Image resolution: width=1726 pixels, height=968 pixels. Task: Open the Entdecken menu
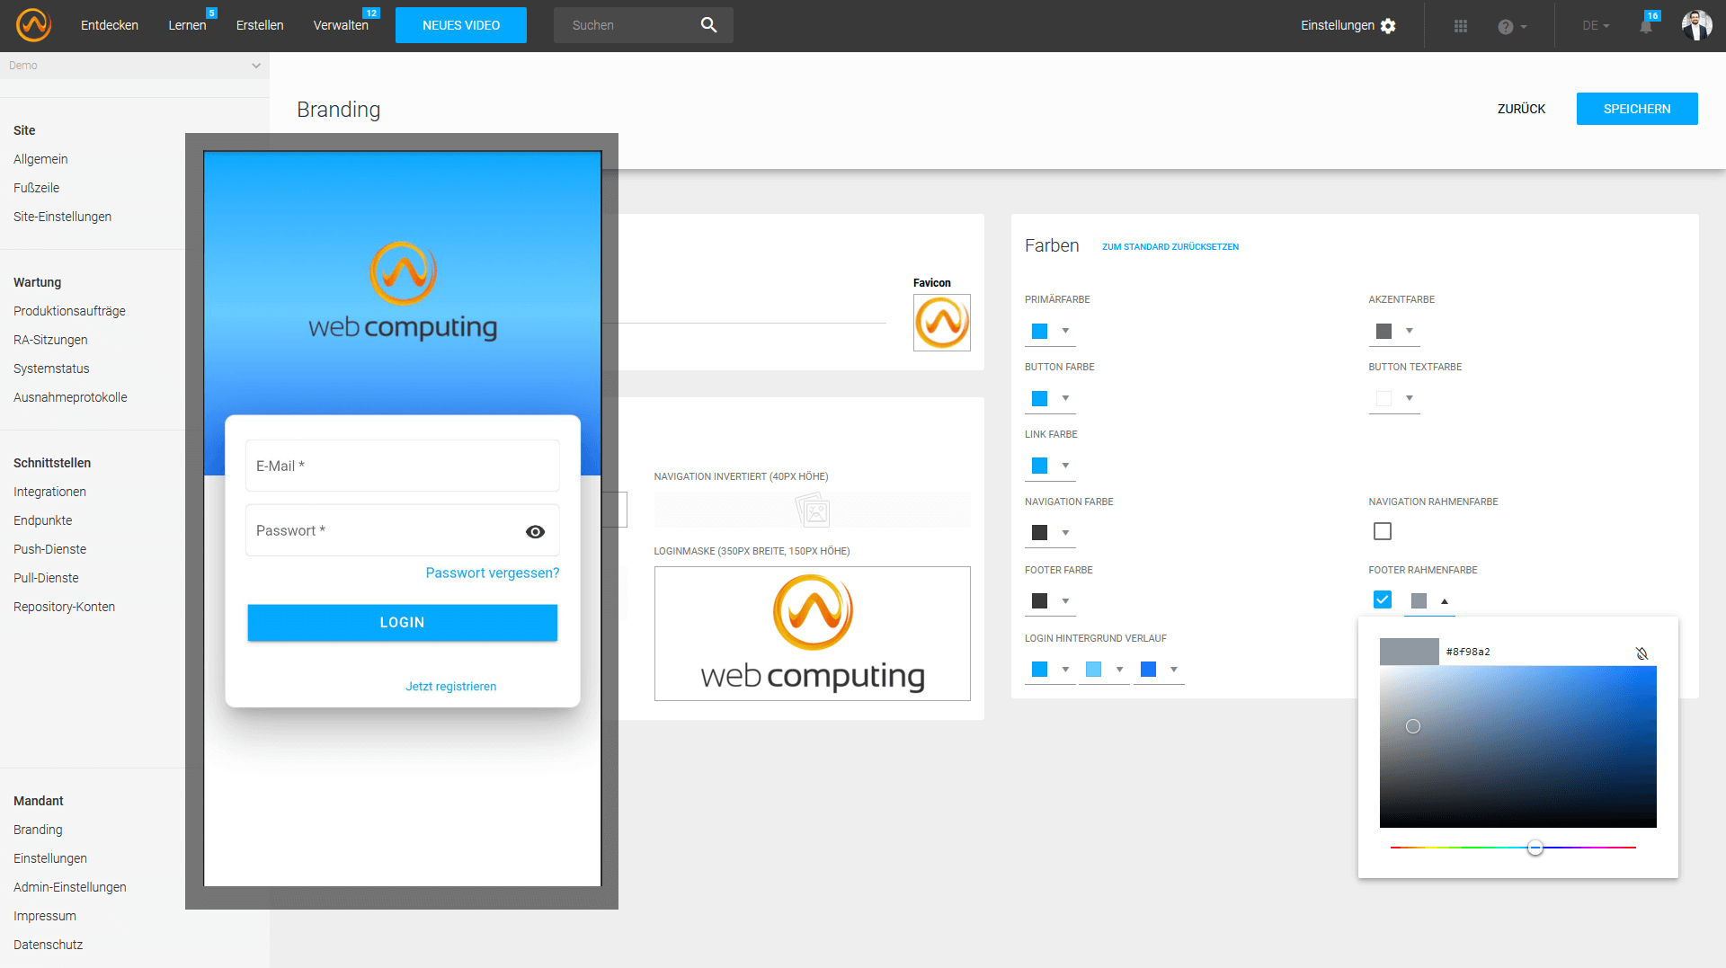click(110, 25)
